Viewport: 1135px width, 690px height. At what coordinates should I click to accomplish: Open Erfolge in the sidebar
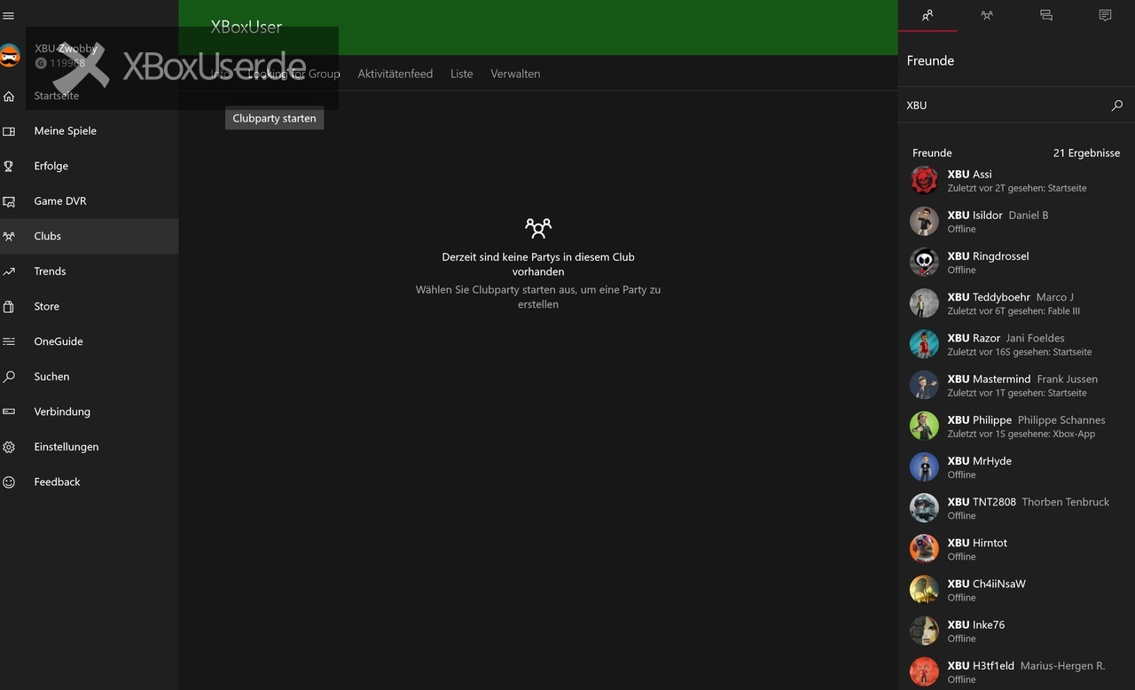(89, 166)
